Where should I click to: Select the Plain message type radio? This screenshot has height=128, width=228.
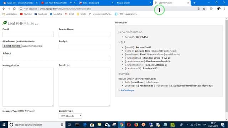pyautogui.click(x=34, y=111)
